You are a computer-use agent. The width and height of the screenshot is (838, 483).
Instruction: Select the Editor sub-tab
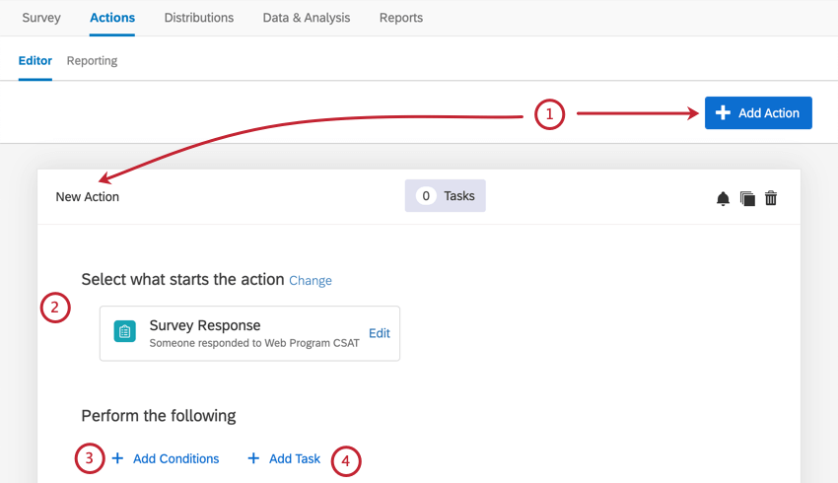tap(35, 61)
